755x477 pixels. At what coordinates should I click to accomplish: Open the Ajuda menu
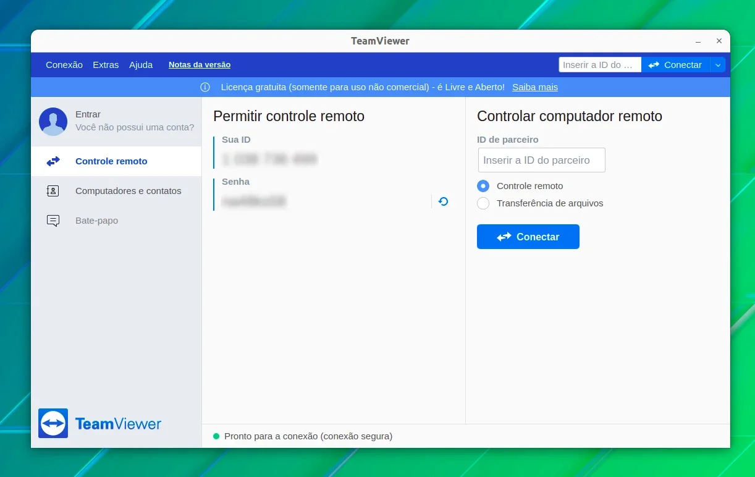141,65
